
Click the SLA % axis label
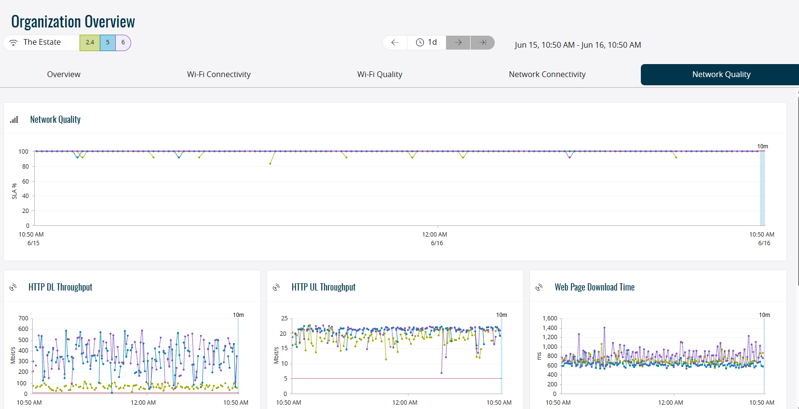pos(14,191)
